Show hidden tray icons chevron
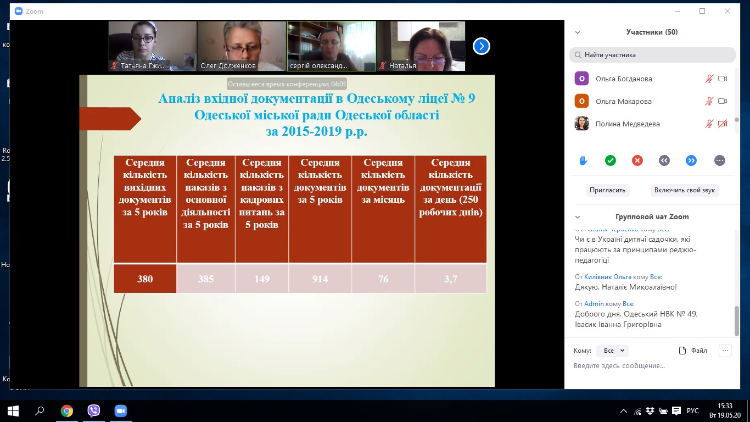750x422 pixels. click(624, 411)
